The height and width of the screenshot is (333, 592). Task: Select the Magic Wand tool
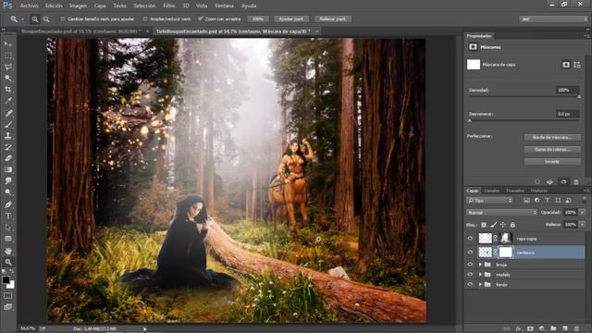pyautogui.click(x=8, y=78)
